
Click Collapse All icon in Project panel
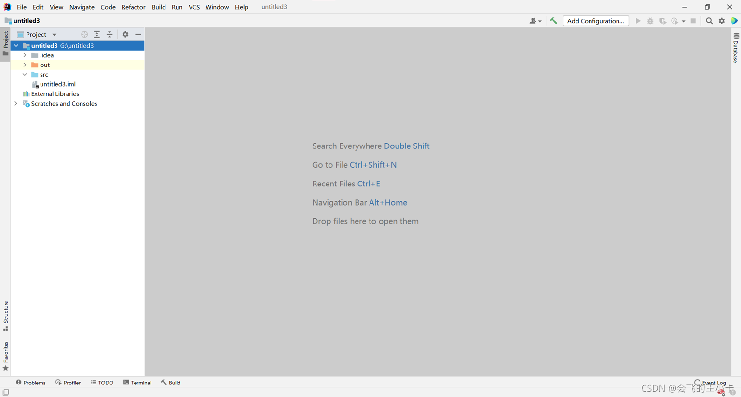point(110,34)
